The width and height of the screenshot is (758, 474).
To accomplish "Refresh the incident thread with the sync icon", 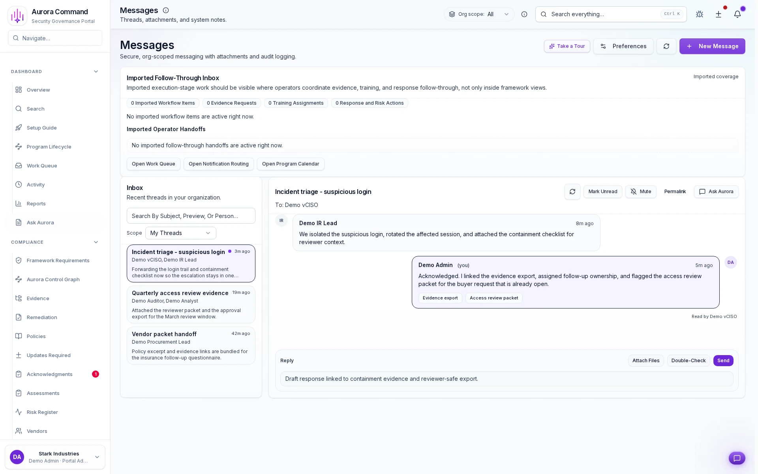I will point(572,192).
